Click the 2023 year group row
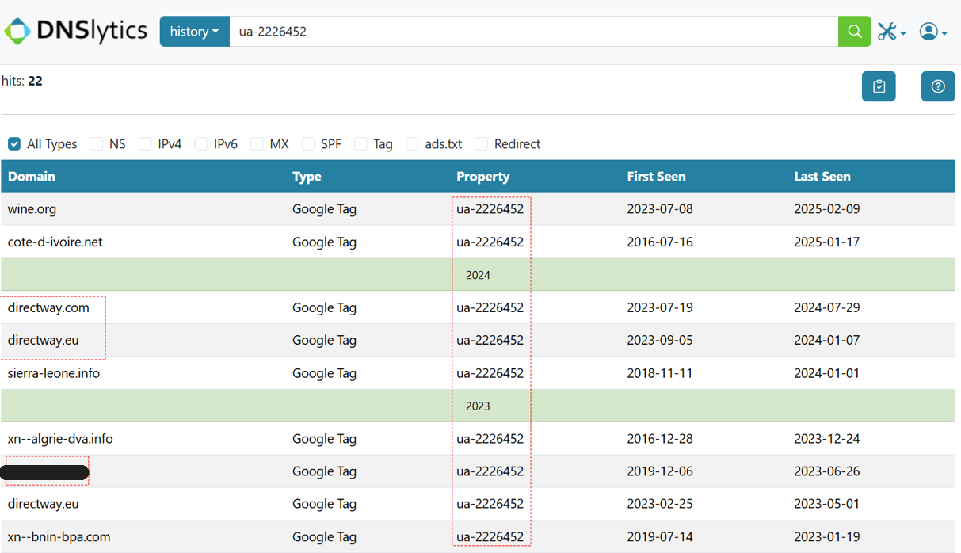The width and height of the screenshot is (961, 553). 478,406
